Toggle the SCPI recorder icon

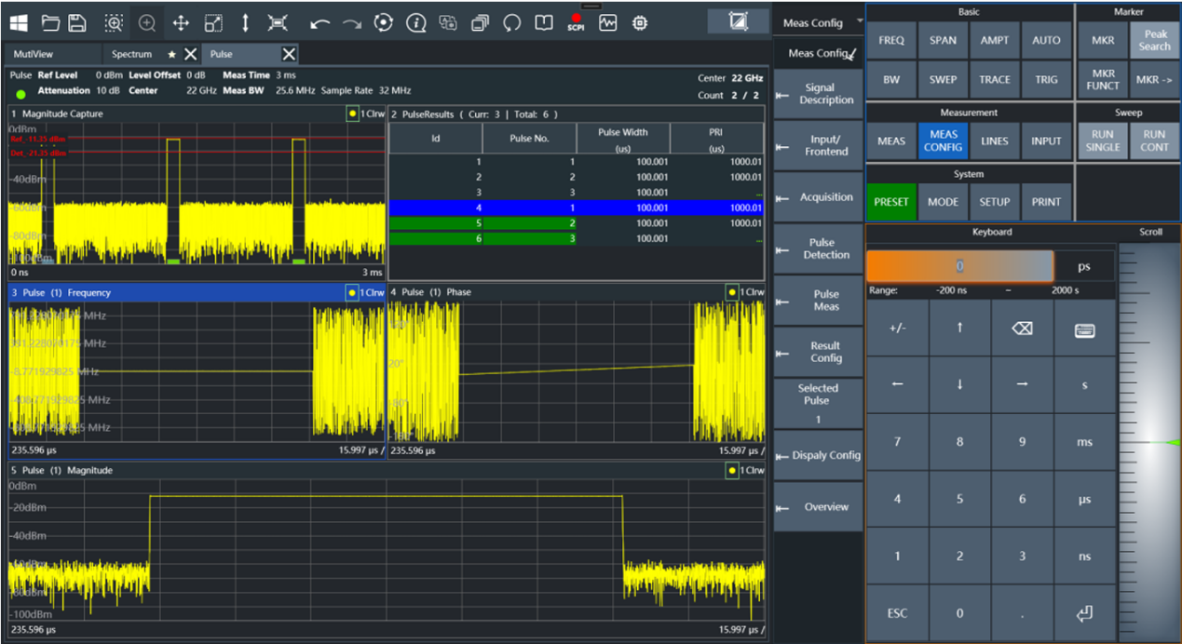576,22
